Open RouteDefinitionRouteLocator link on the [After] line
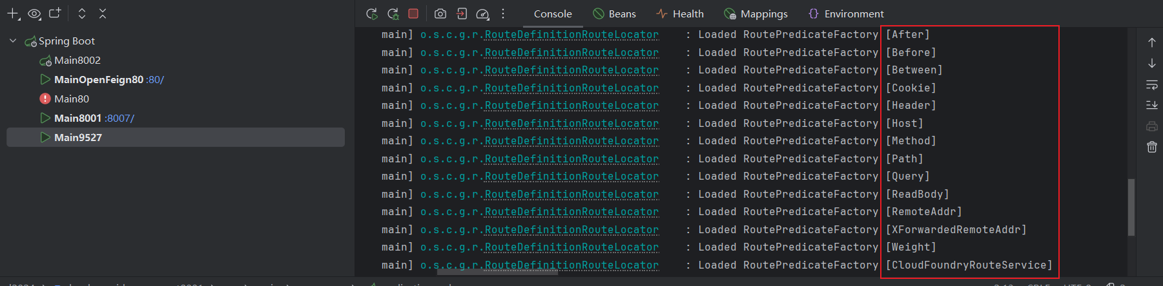This screenshot has height=286, width=1163. pos(571,34)
